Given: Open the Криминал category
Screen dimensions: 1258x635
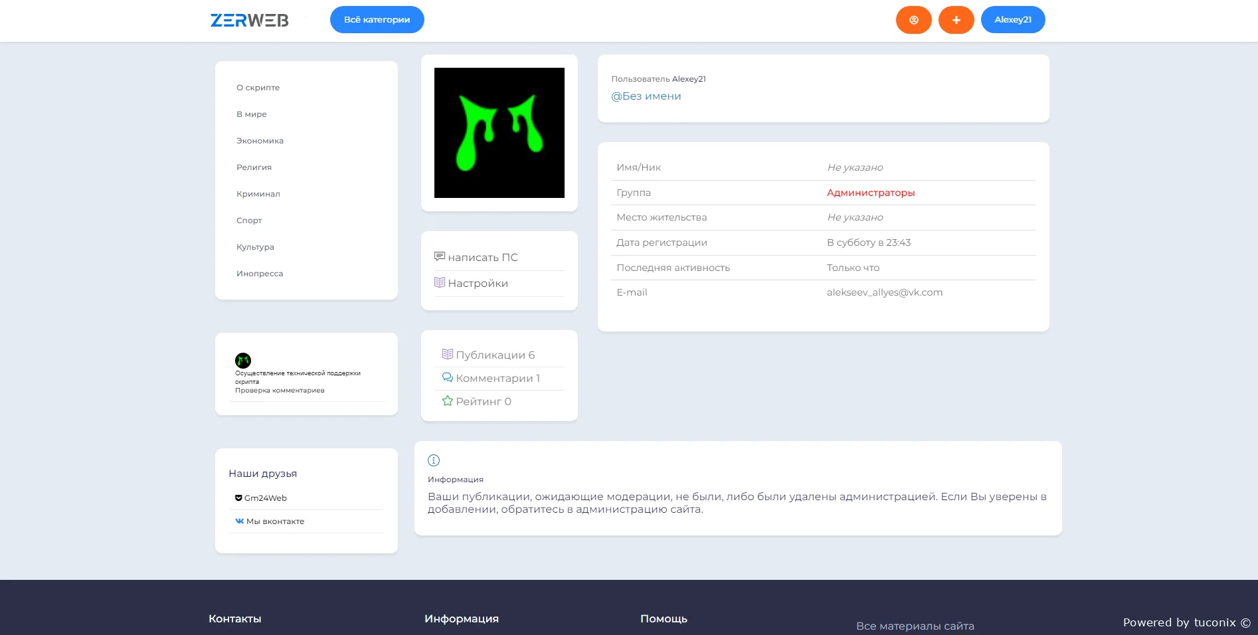Looking at the screenshot, I should (x=258, y=194).
